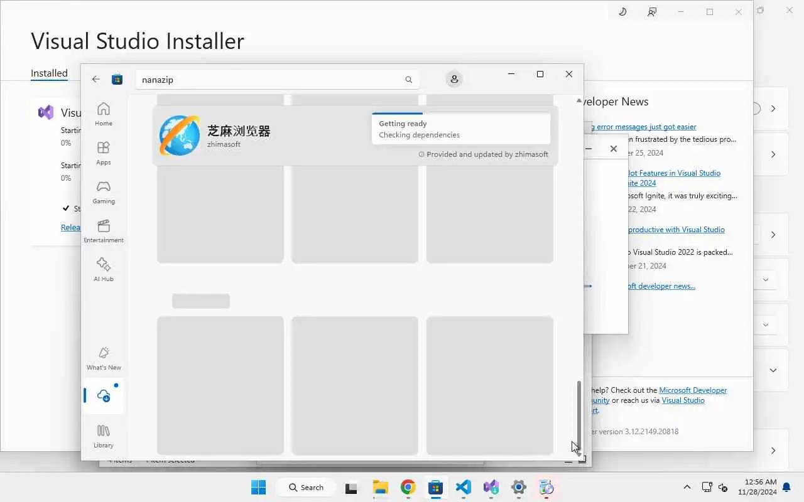Click the disc installer icon on the taskbar

tap(546, 487)
